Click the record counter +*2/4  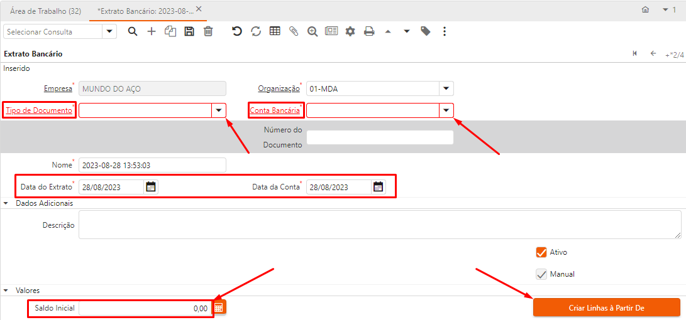click(x=675, y=55)
